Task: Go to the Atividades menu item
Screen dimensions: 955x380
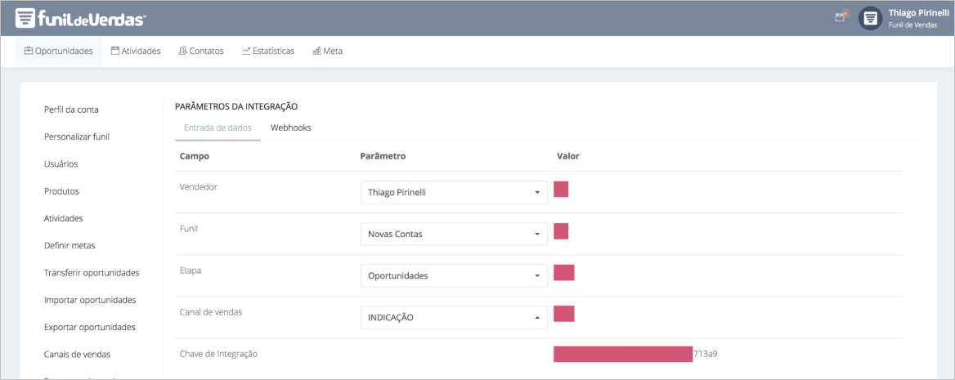Action: coord(136,51)
